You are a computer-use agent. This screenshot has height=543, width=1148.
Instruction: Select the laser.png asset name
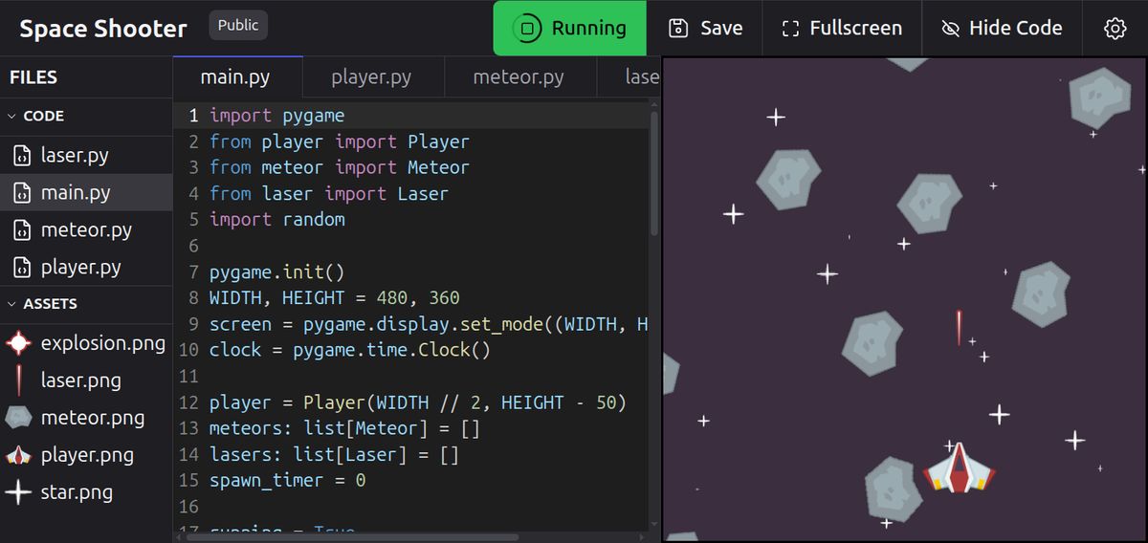81,380
